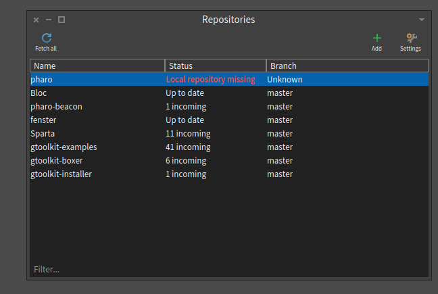The width and height of the screenshot is (438, 294).
Task: Add a new repository with plus icon
Action: 376,38
